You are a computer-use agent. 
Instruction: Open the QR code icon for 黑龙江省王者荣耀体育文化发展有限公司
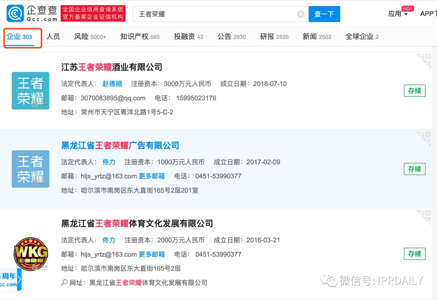(424, 217)
